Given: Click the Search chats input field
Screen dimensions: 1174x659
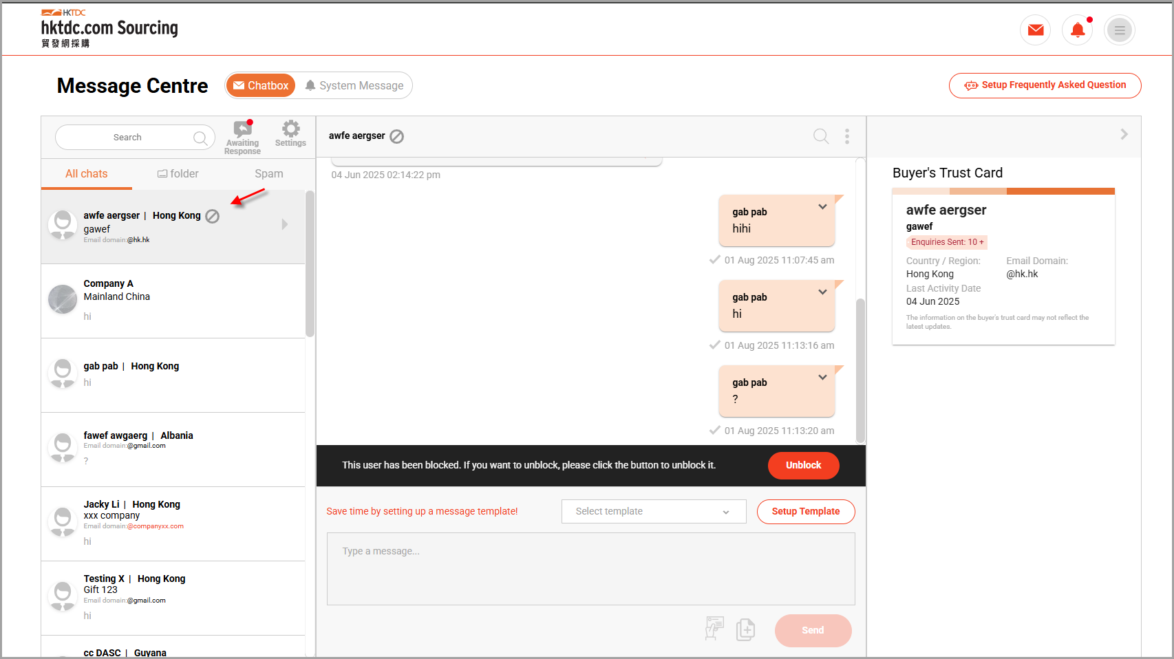Looking at the screenshot, I should coord(135,138).
